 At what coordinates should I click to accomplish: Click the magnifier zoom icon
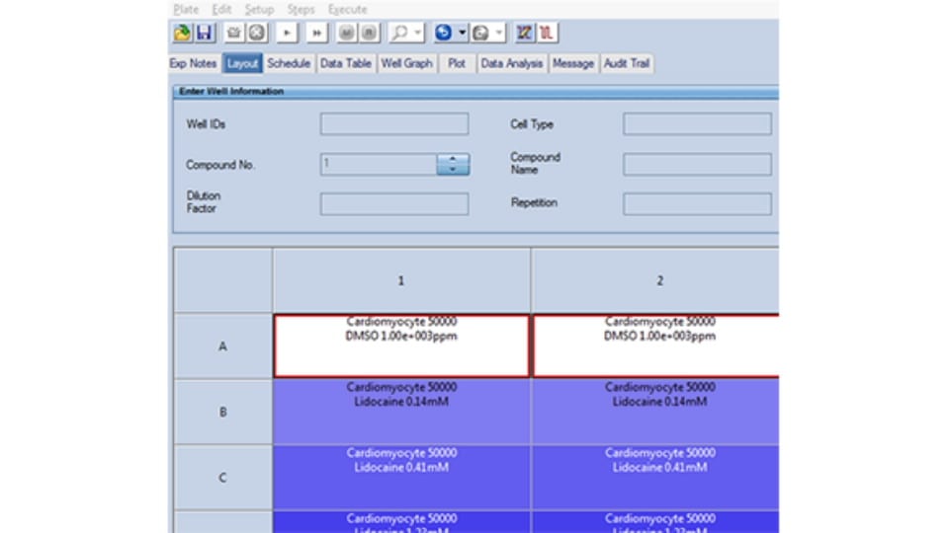coord(399,33)
